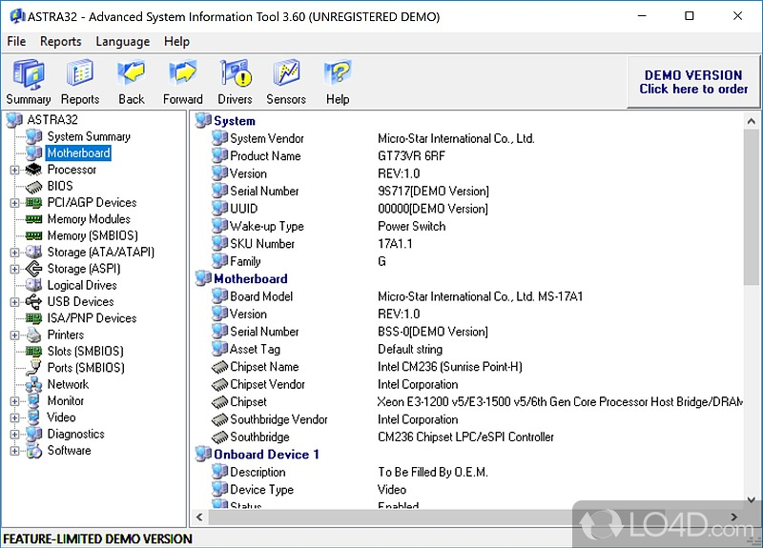Expand the USB Devices tree node
The height and width of the screenshot is (548, 763).
[x=14, y=302]
